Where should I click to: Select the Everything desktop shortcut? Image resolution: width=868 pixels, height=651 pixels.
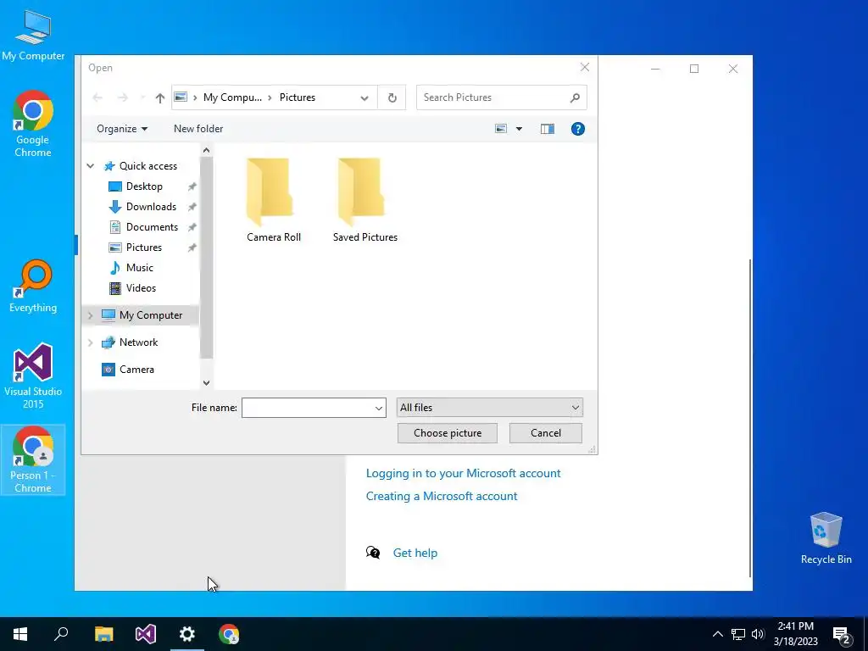tap(33, 287)
